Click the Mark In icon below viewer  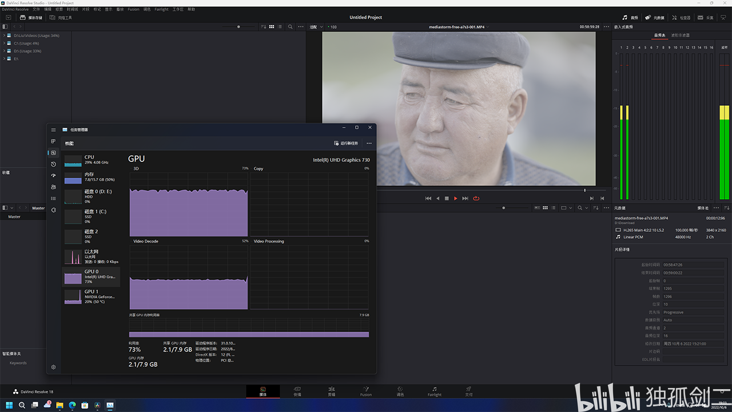point(592,199)
